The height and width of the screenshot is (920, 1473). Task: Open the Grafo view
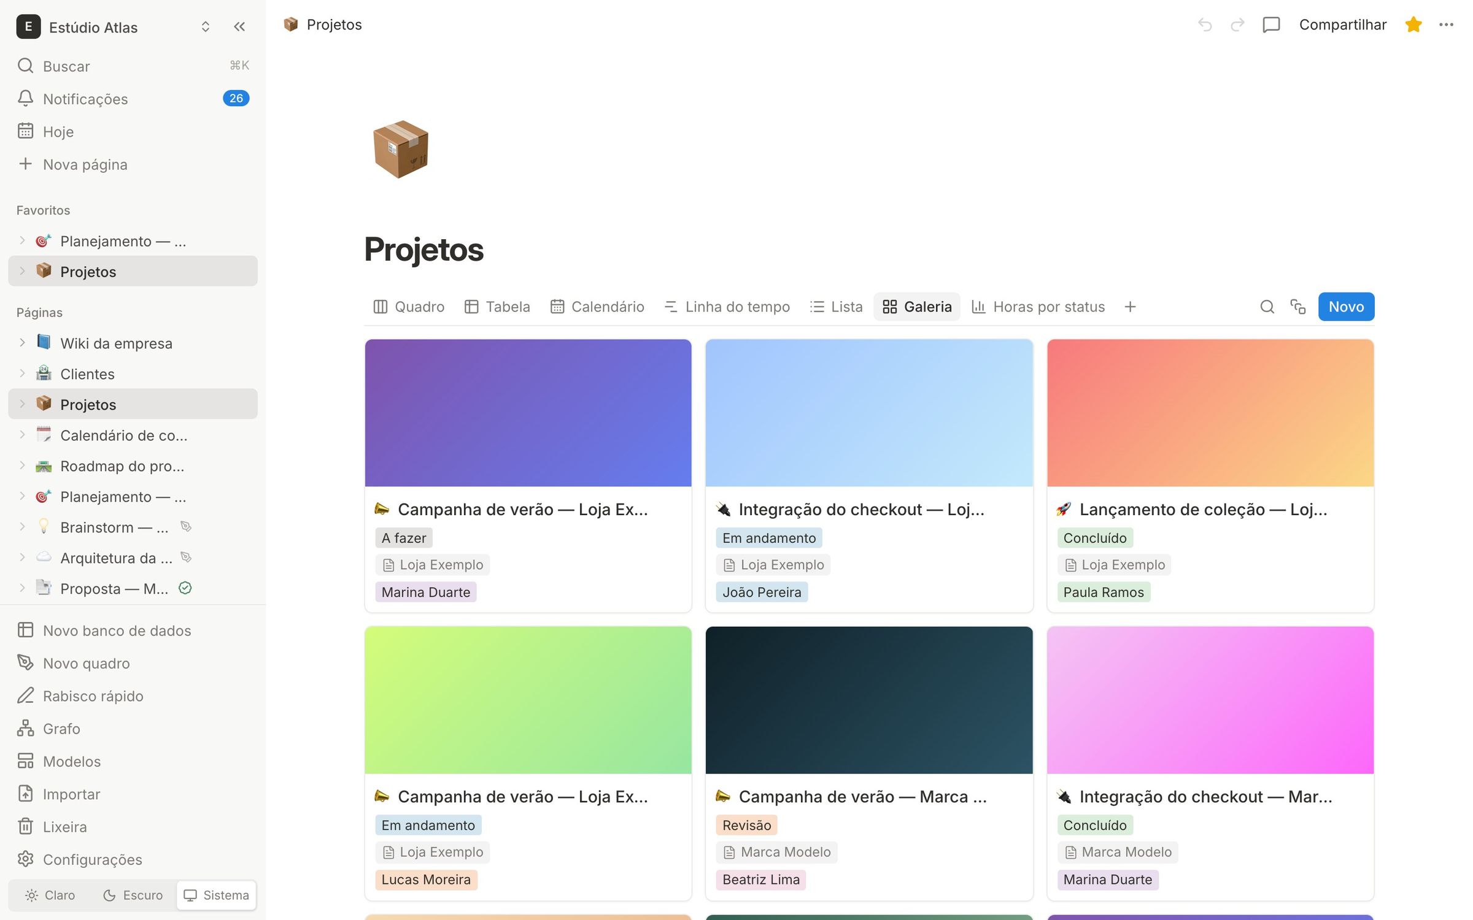133,728
